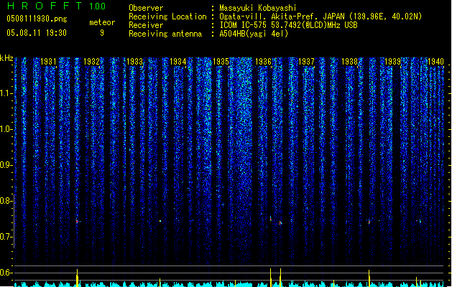Click the 'Receiver' field label

(146, 25)
